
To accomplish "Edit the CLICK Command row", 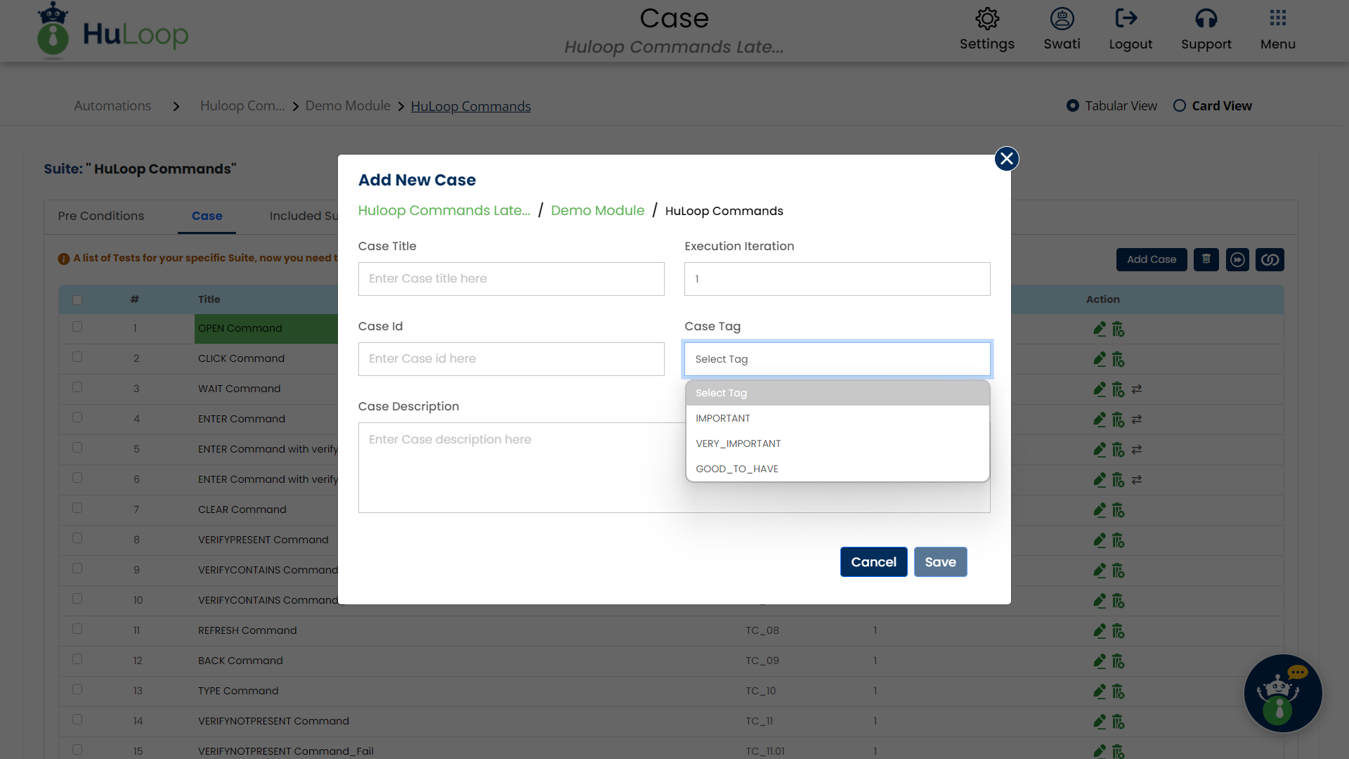I will click(1100, 358).
